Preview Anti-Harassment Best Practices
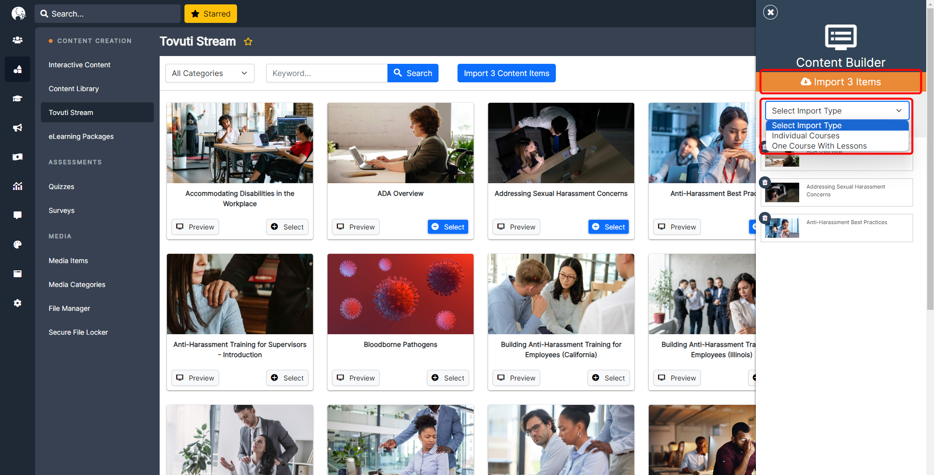Screen dimensions: 934x475 [677, 227]
